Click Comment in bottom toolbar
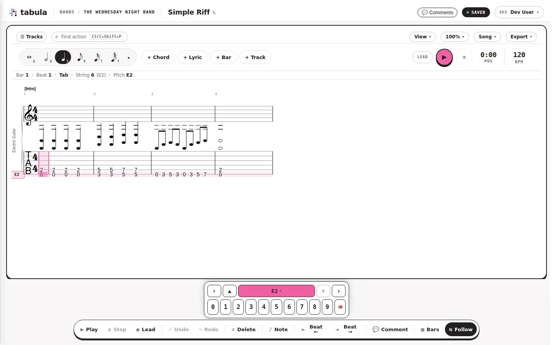 pos(390,329)
